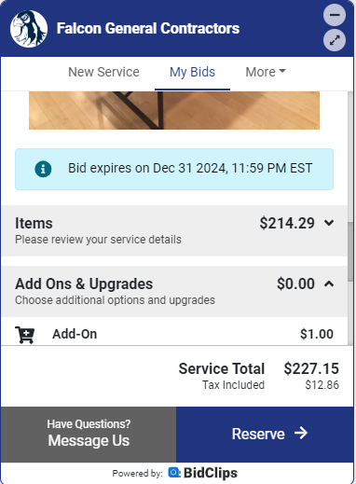
Task: Switch to the New Service tab
Action: tap(103, 72)
